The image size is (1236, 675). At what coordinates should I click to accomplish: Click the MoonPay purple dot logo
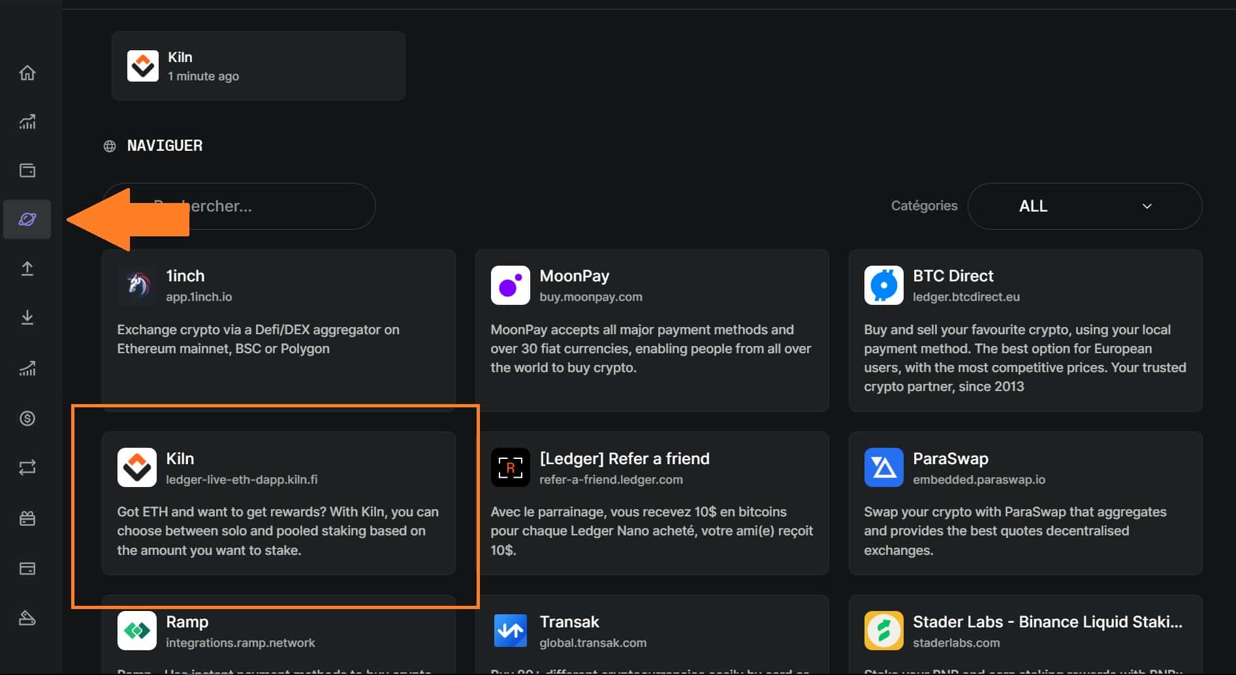click(x=511, y=285)
